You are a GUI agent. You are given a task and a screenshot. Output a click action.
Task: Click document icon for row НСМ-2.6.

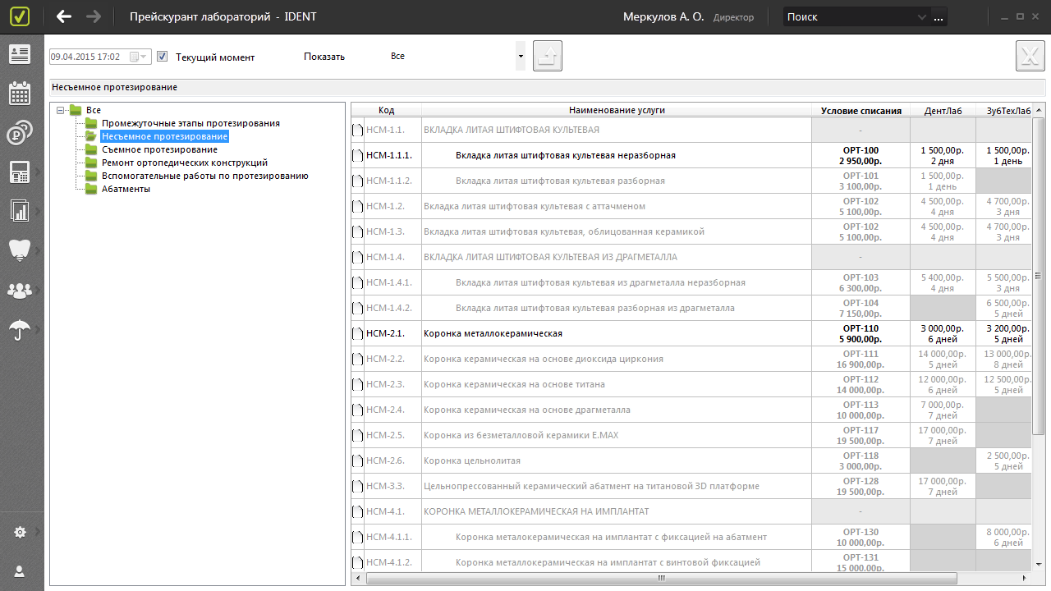(x=357, y=460)
